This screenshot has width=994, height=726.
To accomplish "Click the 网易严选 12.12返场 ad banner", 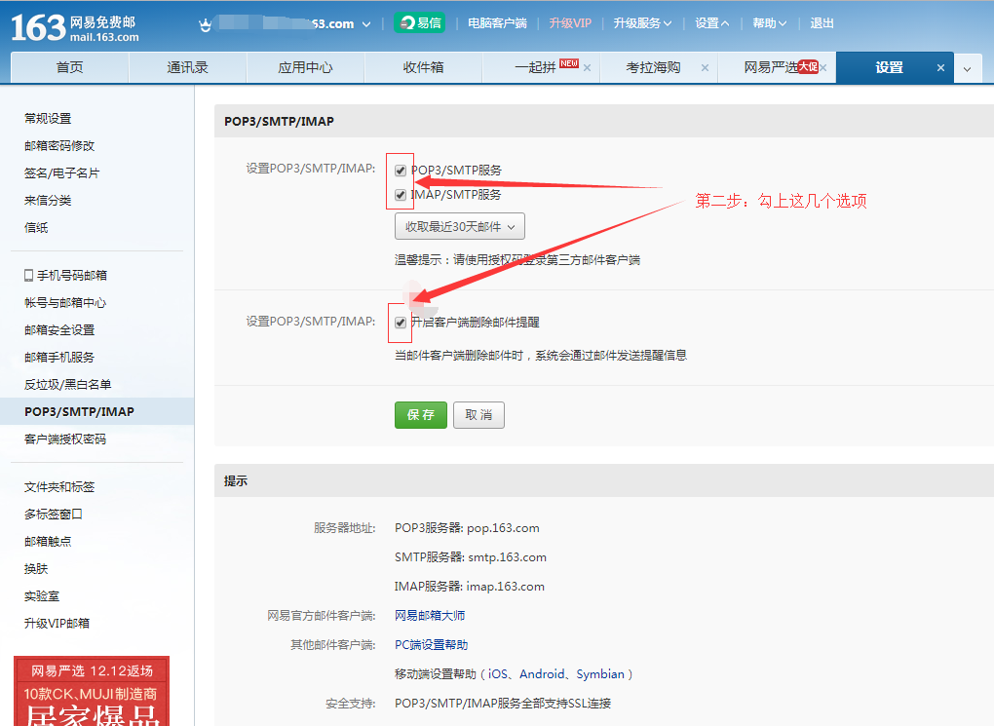I will (92, 691).
